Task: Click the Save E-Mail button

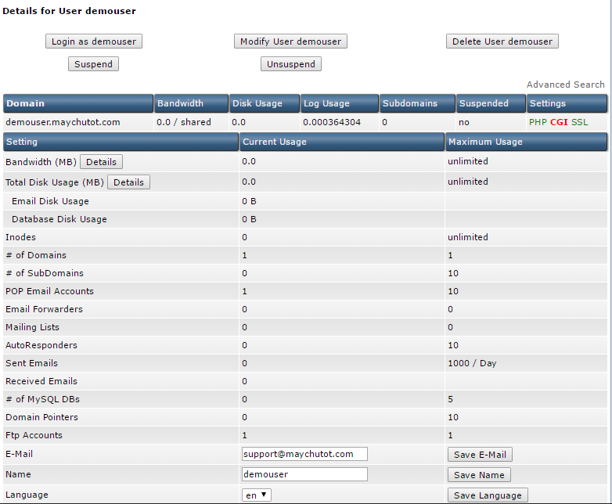Action: (x=480, y=455)
